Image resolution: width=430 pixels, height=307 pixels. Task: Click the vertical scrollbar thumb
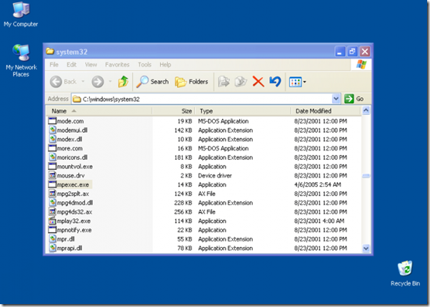(x=366, y=176)
